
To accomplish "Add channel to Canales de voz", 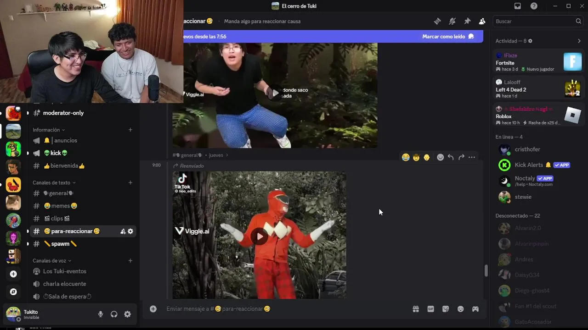I will pyautogui.click(x=130, y=261).
